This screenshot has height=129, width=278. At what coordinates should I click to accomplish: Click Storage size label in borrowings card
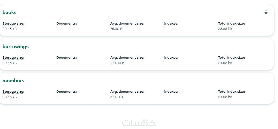(x=13, y=58)
